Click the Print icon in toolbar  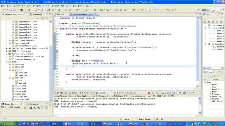[15, 10]
